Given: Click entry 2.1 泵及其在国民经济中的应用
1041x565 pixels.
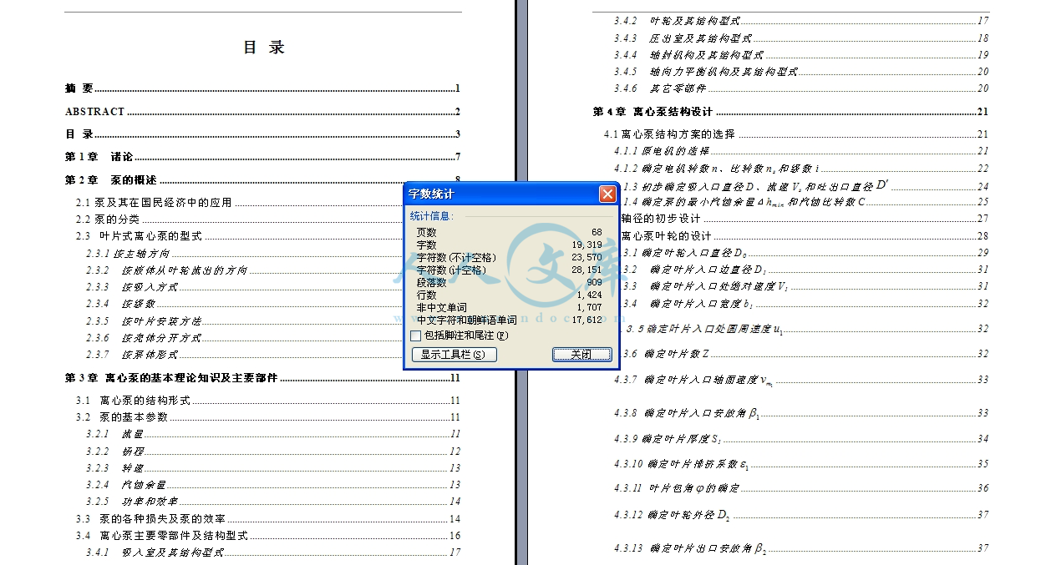Looking at the screenshot, I should 239,202.
